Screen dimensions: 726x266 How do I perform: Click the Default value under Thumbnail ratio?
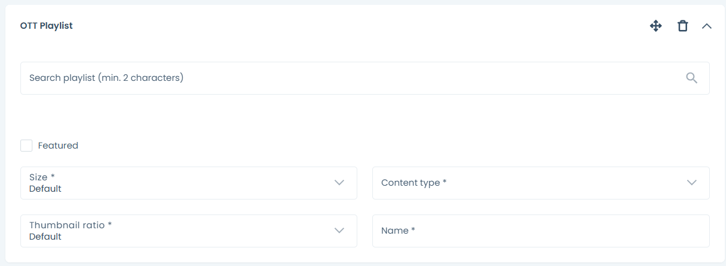click(x=46, y=237)
